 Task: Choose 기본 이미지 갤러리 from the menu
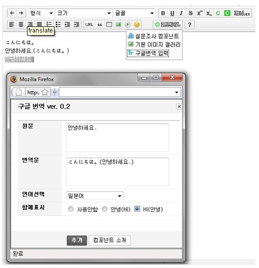[x=154, y=45]
